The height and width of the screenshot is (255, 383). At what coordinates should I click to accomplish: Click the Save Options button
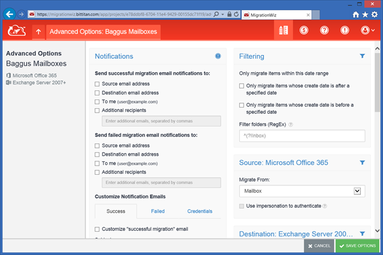point(358,246)
